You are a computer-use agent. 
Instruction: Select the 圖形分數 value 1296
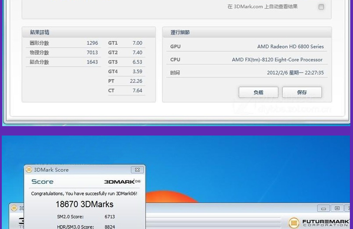92,43
